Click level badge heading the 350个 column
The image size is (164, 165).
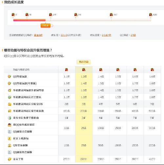[x=118, y=69]
